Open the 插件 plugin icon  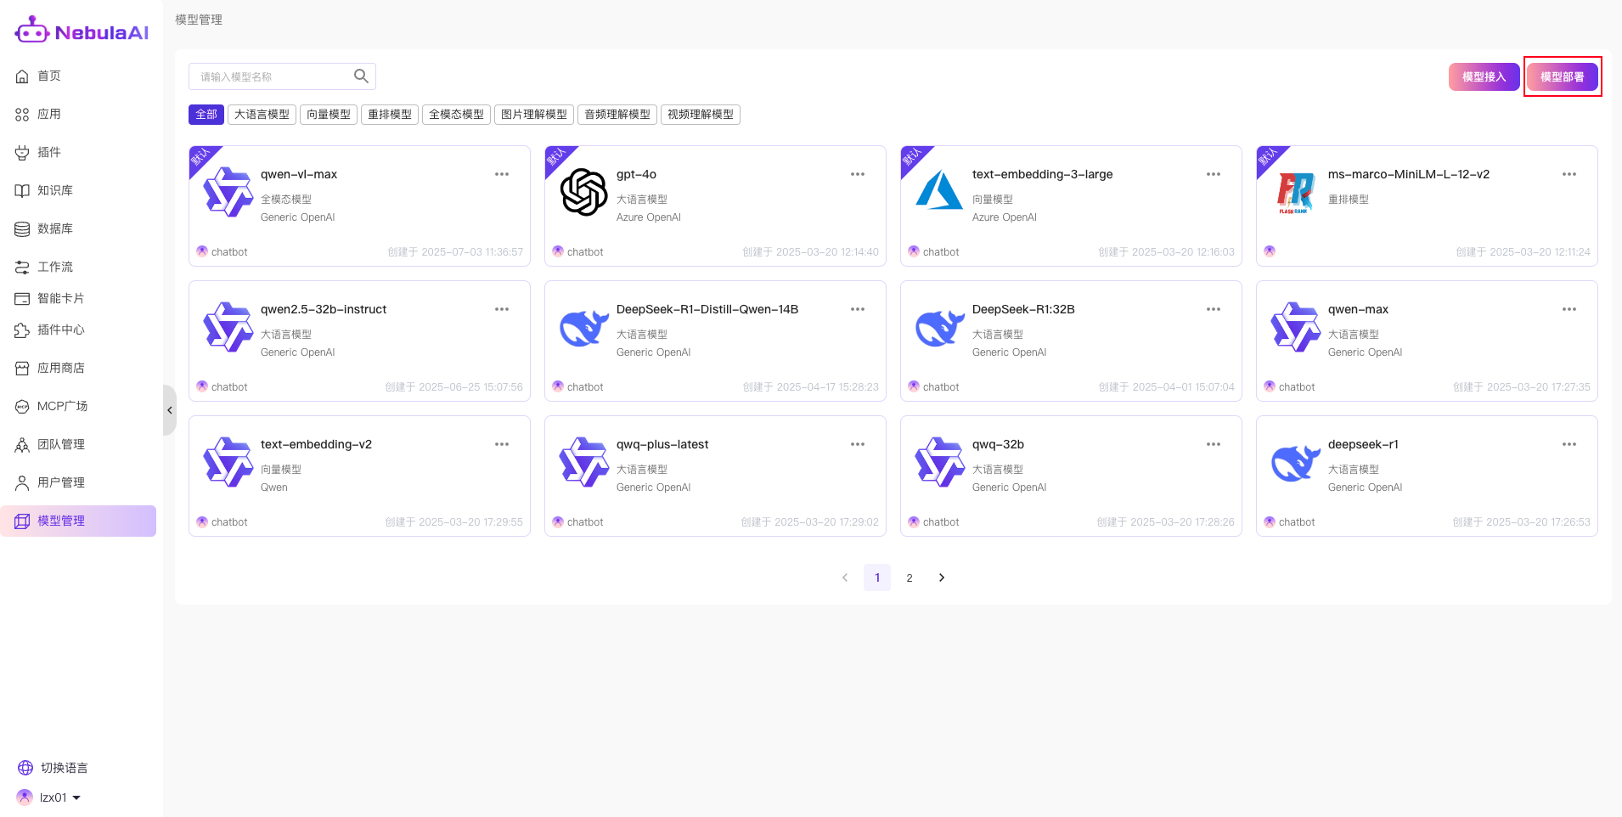pos(22,153)
